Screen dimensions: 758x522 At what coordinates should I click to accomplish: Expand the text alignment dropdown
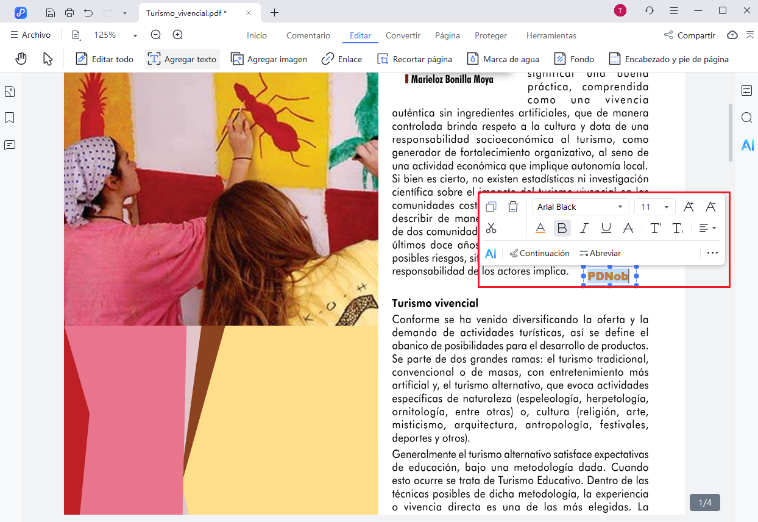click(x=707, y=228)
